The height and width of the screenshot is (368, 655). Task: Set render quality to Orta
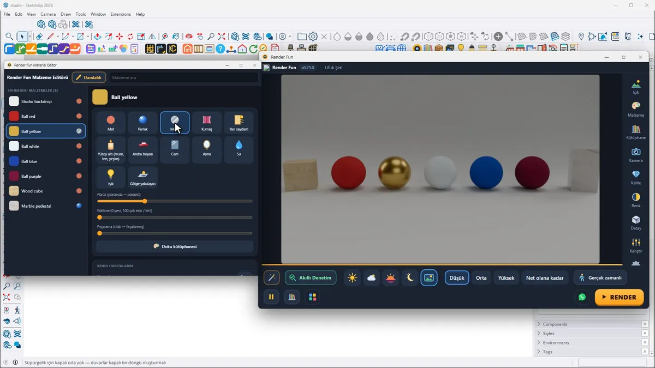[x=481, y=277]
